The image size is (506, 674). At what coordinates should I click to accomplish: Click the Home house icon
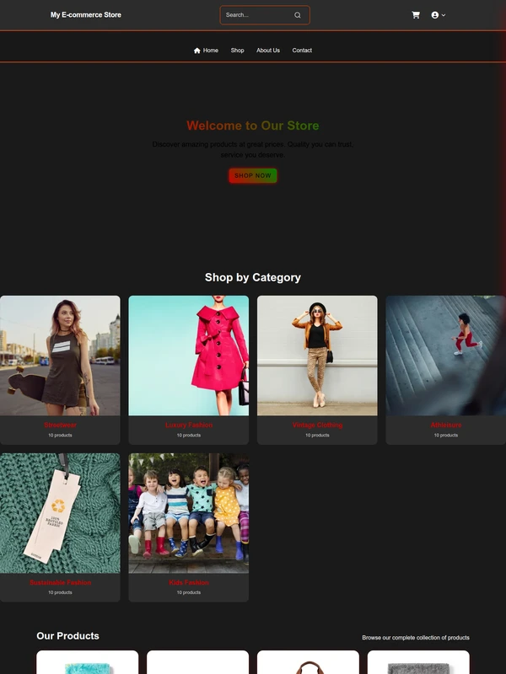[197, 51]
